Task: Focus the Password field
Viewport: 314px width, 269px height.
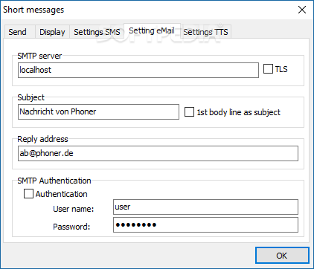Action: tap(205, 225)
